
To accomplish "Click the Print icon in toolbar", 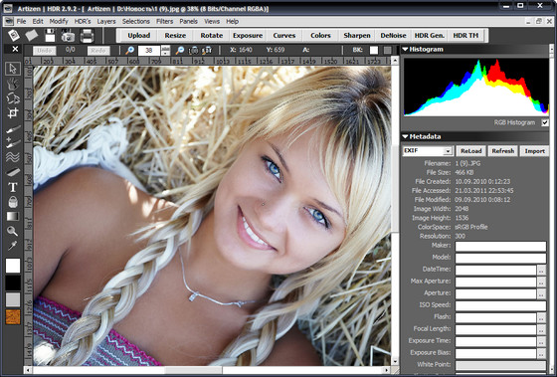I will coord(87,36).
